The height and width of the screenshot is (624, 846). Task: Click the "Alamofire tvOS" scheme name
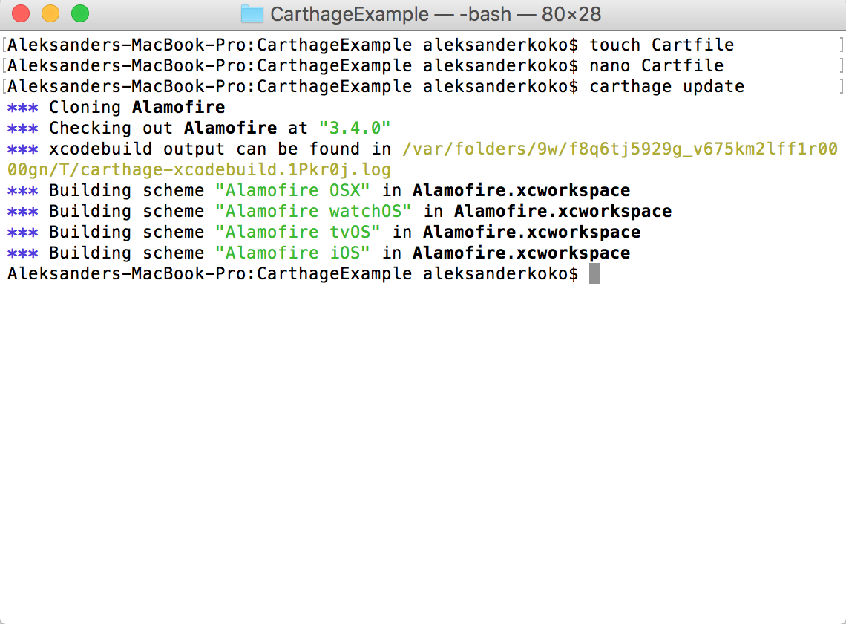pyautogui.click(x=298, y=233)
